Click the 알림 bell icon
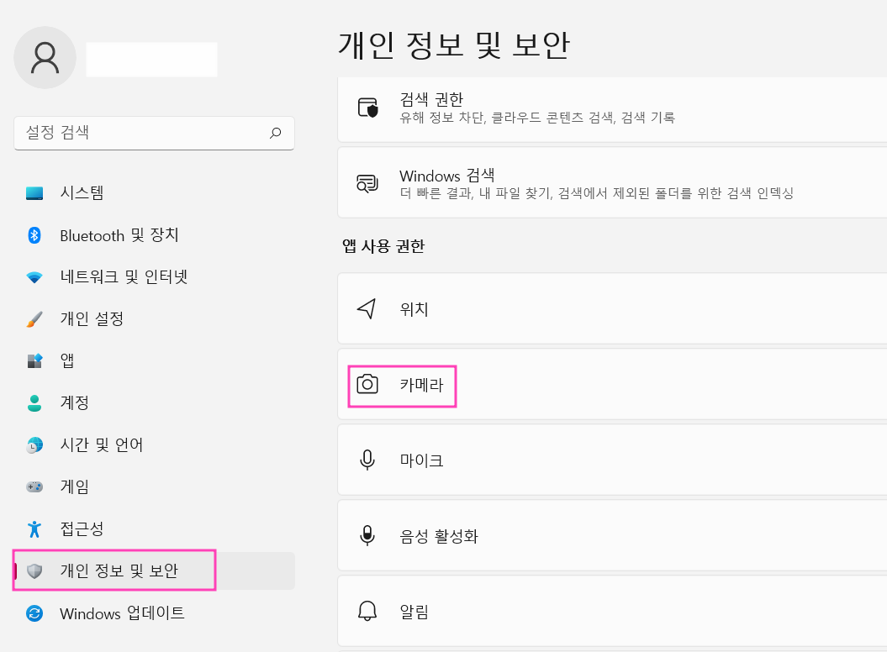The width and height of the screenshot is (887, 652). 367,612
